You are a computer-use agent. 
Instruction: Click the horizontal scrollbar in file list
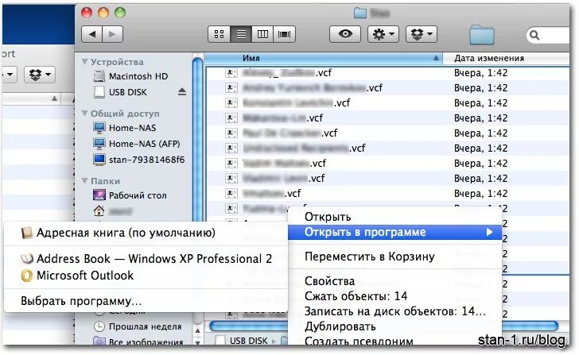[384, 326]
